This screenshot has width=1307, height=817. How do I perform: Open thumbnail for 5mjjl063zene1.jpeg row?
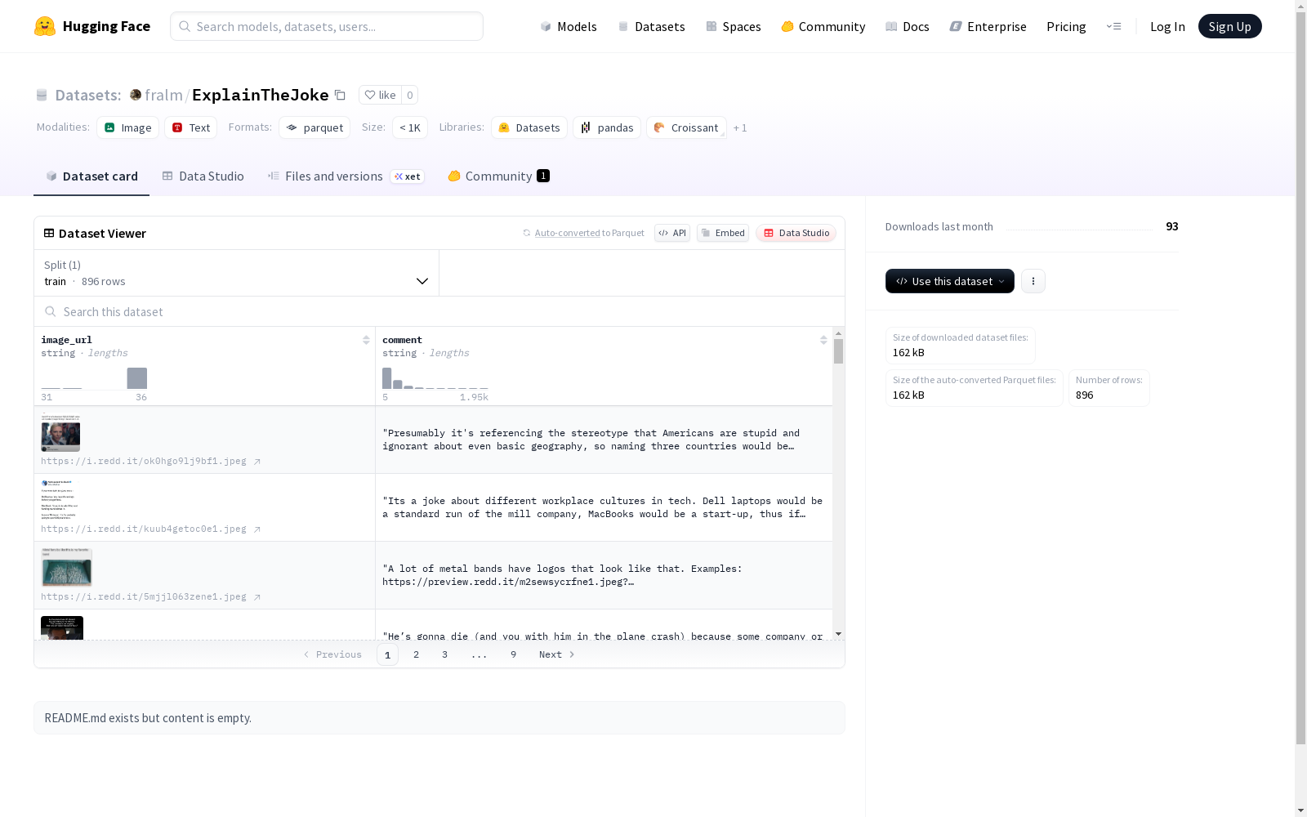[67, 568]
